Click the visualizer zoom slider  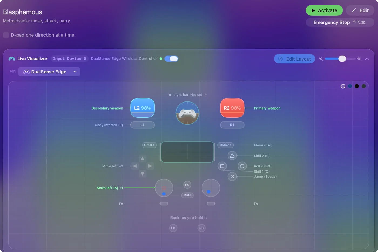pos(340,59)
